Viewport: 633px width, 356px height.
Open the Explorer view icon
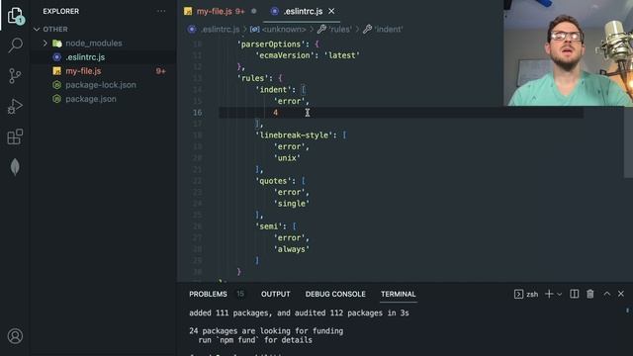pos(16,16)
